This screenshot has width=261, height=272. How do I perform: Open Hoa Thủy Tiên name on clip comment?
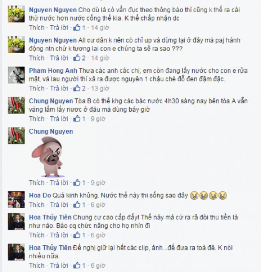50,247
